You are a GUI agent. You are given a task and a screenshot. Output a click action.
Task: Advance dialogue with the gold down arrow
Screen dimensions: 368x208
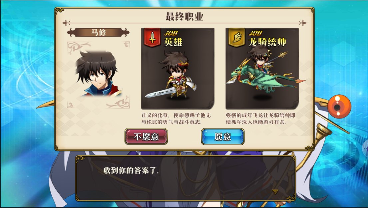275,192
